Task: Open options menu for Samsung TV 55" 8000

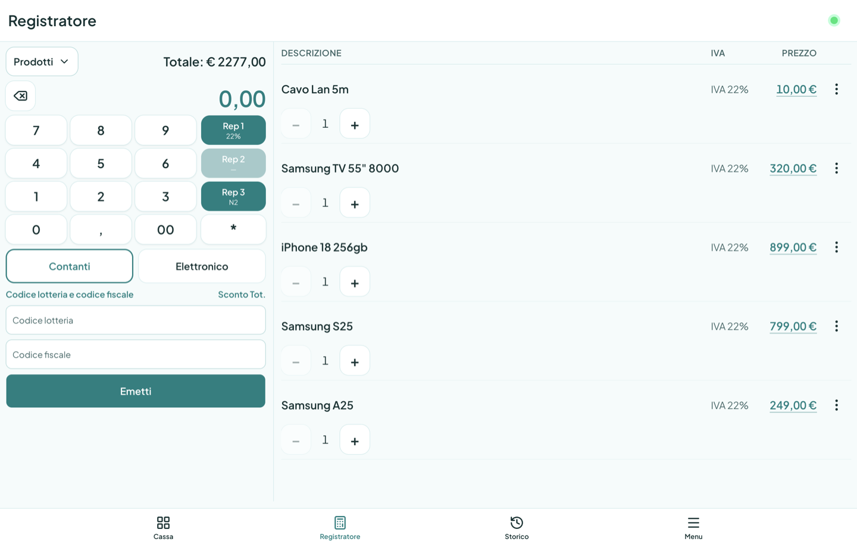Action: [x=836, y=168]
